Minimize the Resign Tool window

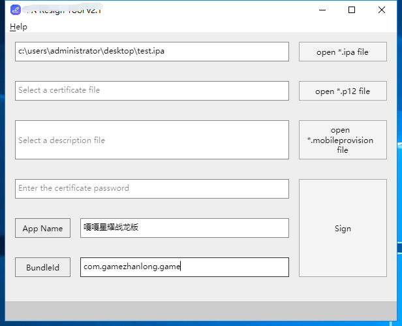point(322,10)
